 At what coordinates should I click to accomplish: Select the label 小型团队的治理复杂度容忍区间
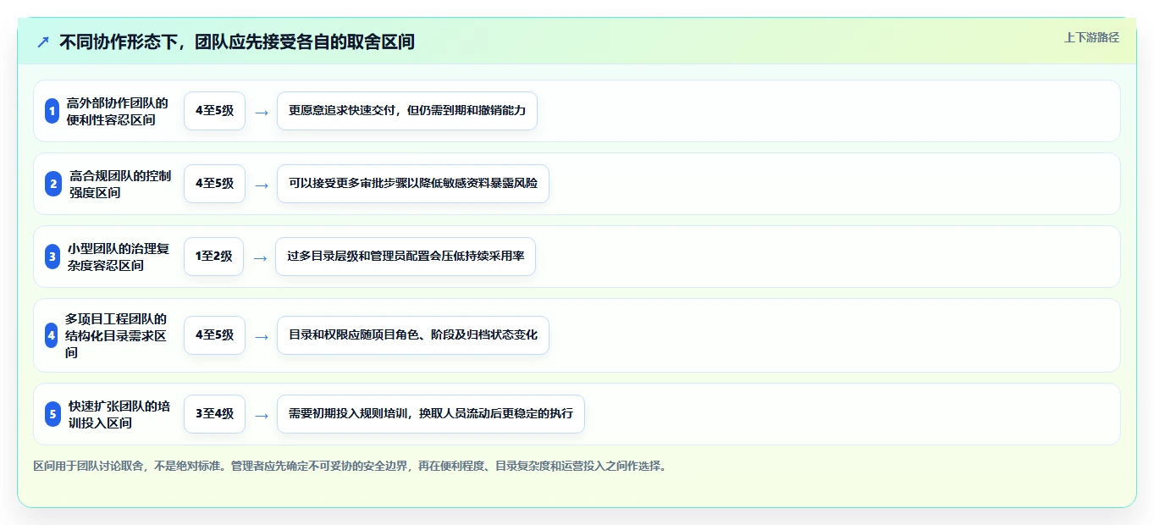pos(119,257)
